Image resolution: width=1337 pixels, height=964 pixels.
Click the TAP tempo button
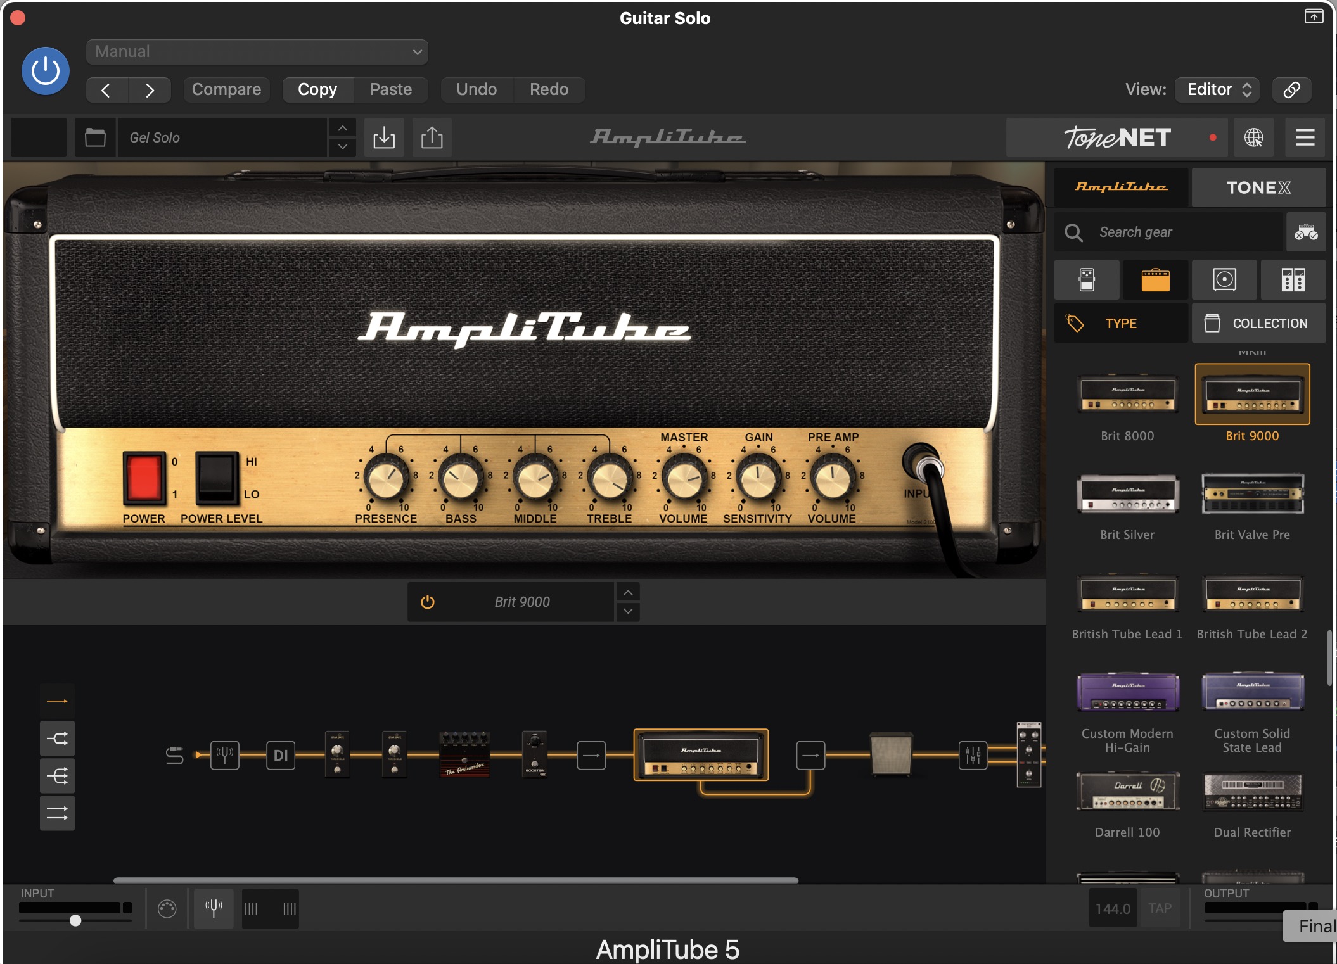point(1160,908)
